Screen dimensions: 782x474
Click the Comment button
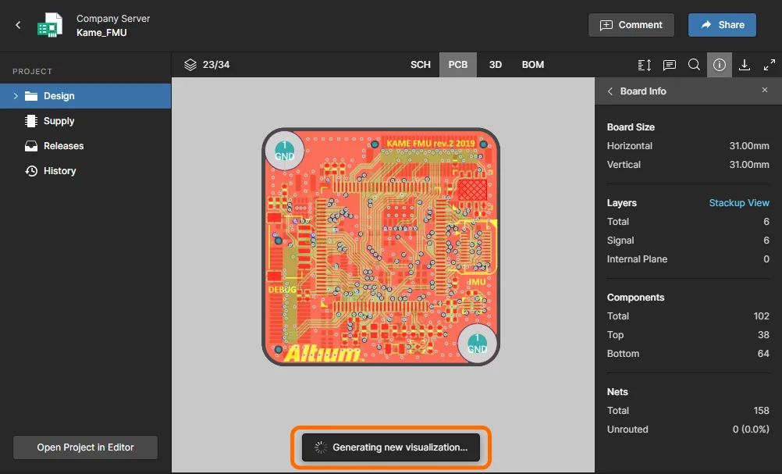point(631,25)
